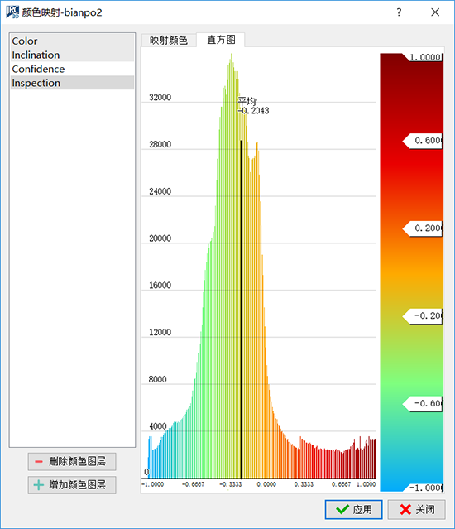
Task: Close dialog with the 关闭 button
Action: coord(417,509)
